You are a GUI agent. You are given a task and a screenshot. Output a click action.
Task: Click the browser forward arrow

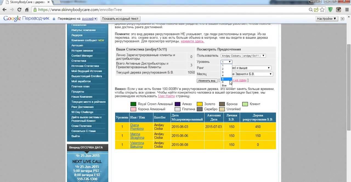pos(12,10)
